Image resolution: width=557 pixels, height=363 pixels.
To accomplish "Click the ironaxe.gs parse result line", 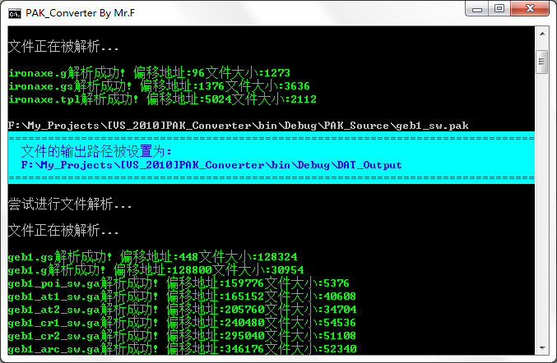I will pyautogui.click(x=159, y=85).
